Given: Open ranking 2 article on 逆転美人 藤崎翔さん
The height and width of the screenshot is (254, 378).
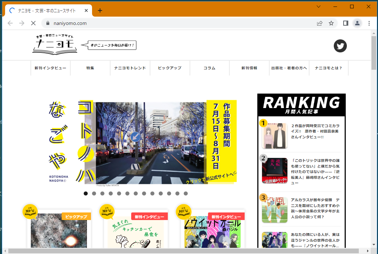Looking at the screenshot, I should 315,172.
